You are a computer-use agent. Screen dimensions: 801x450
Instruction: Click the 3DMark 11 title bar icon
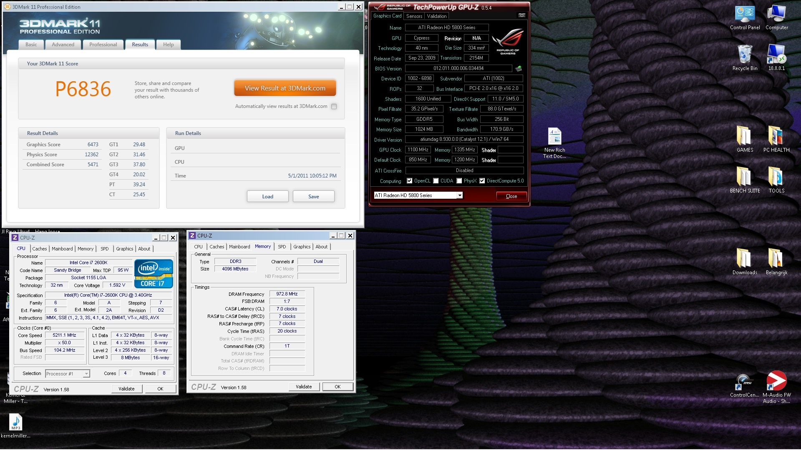coord(8,7)
